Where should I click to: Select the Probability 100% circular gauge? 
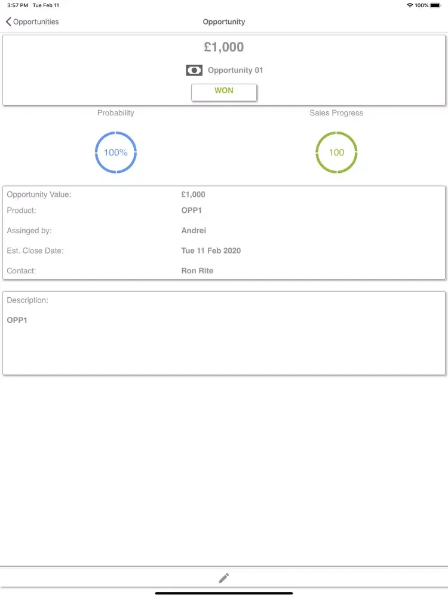[116, 152]
